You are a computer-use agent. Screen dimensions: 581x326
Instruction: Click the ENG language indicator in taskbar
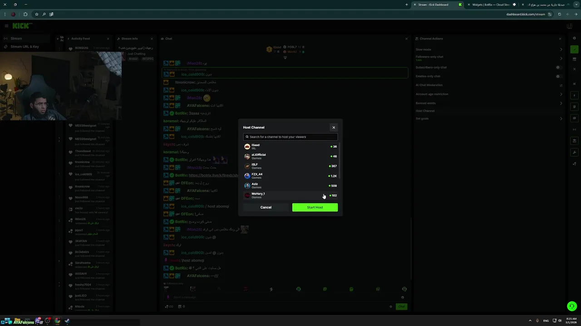(546, 321)
